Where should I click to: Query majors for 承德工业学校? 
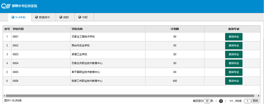click(234, 55)
